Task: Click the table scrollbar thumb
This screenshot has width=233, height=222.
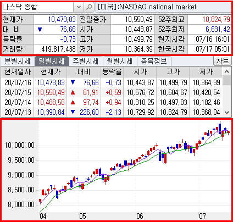Action: (227, 80)
